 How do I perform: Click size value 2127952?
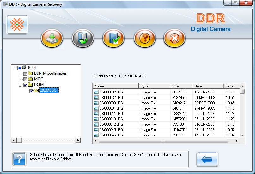click(179, 98)
